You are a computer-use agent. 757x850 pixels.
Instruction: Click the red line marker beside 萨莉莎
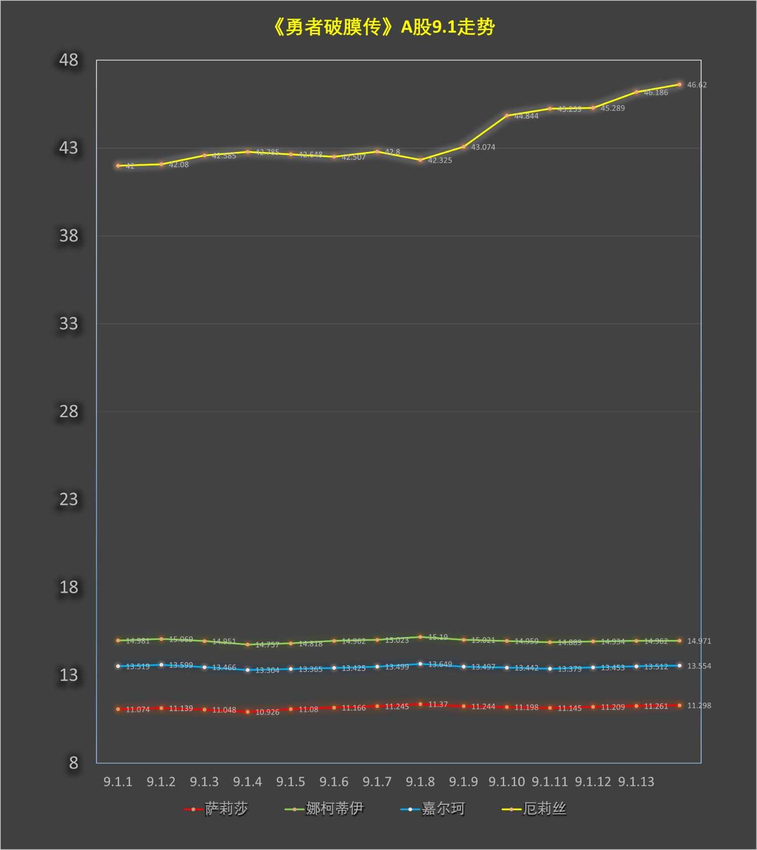click(193, 809)
